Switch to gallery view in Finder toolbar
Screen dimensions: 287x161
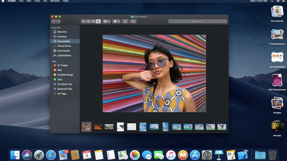(98, 22)
